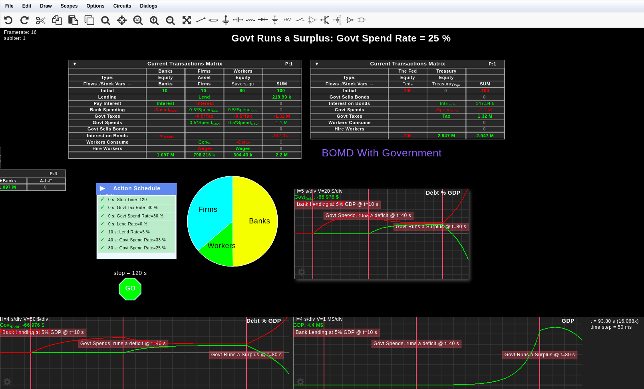Click the scissors Cut icon
This screenshot has height=389, width=644.
pos(40,20)
